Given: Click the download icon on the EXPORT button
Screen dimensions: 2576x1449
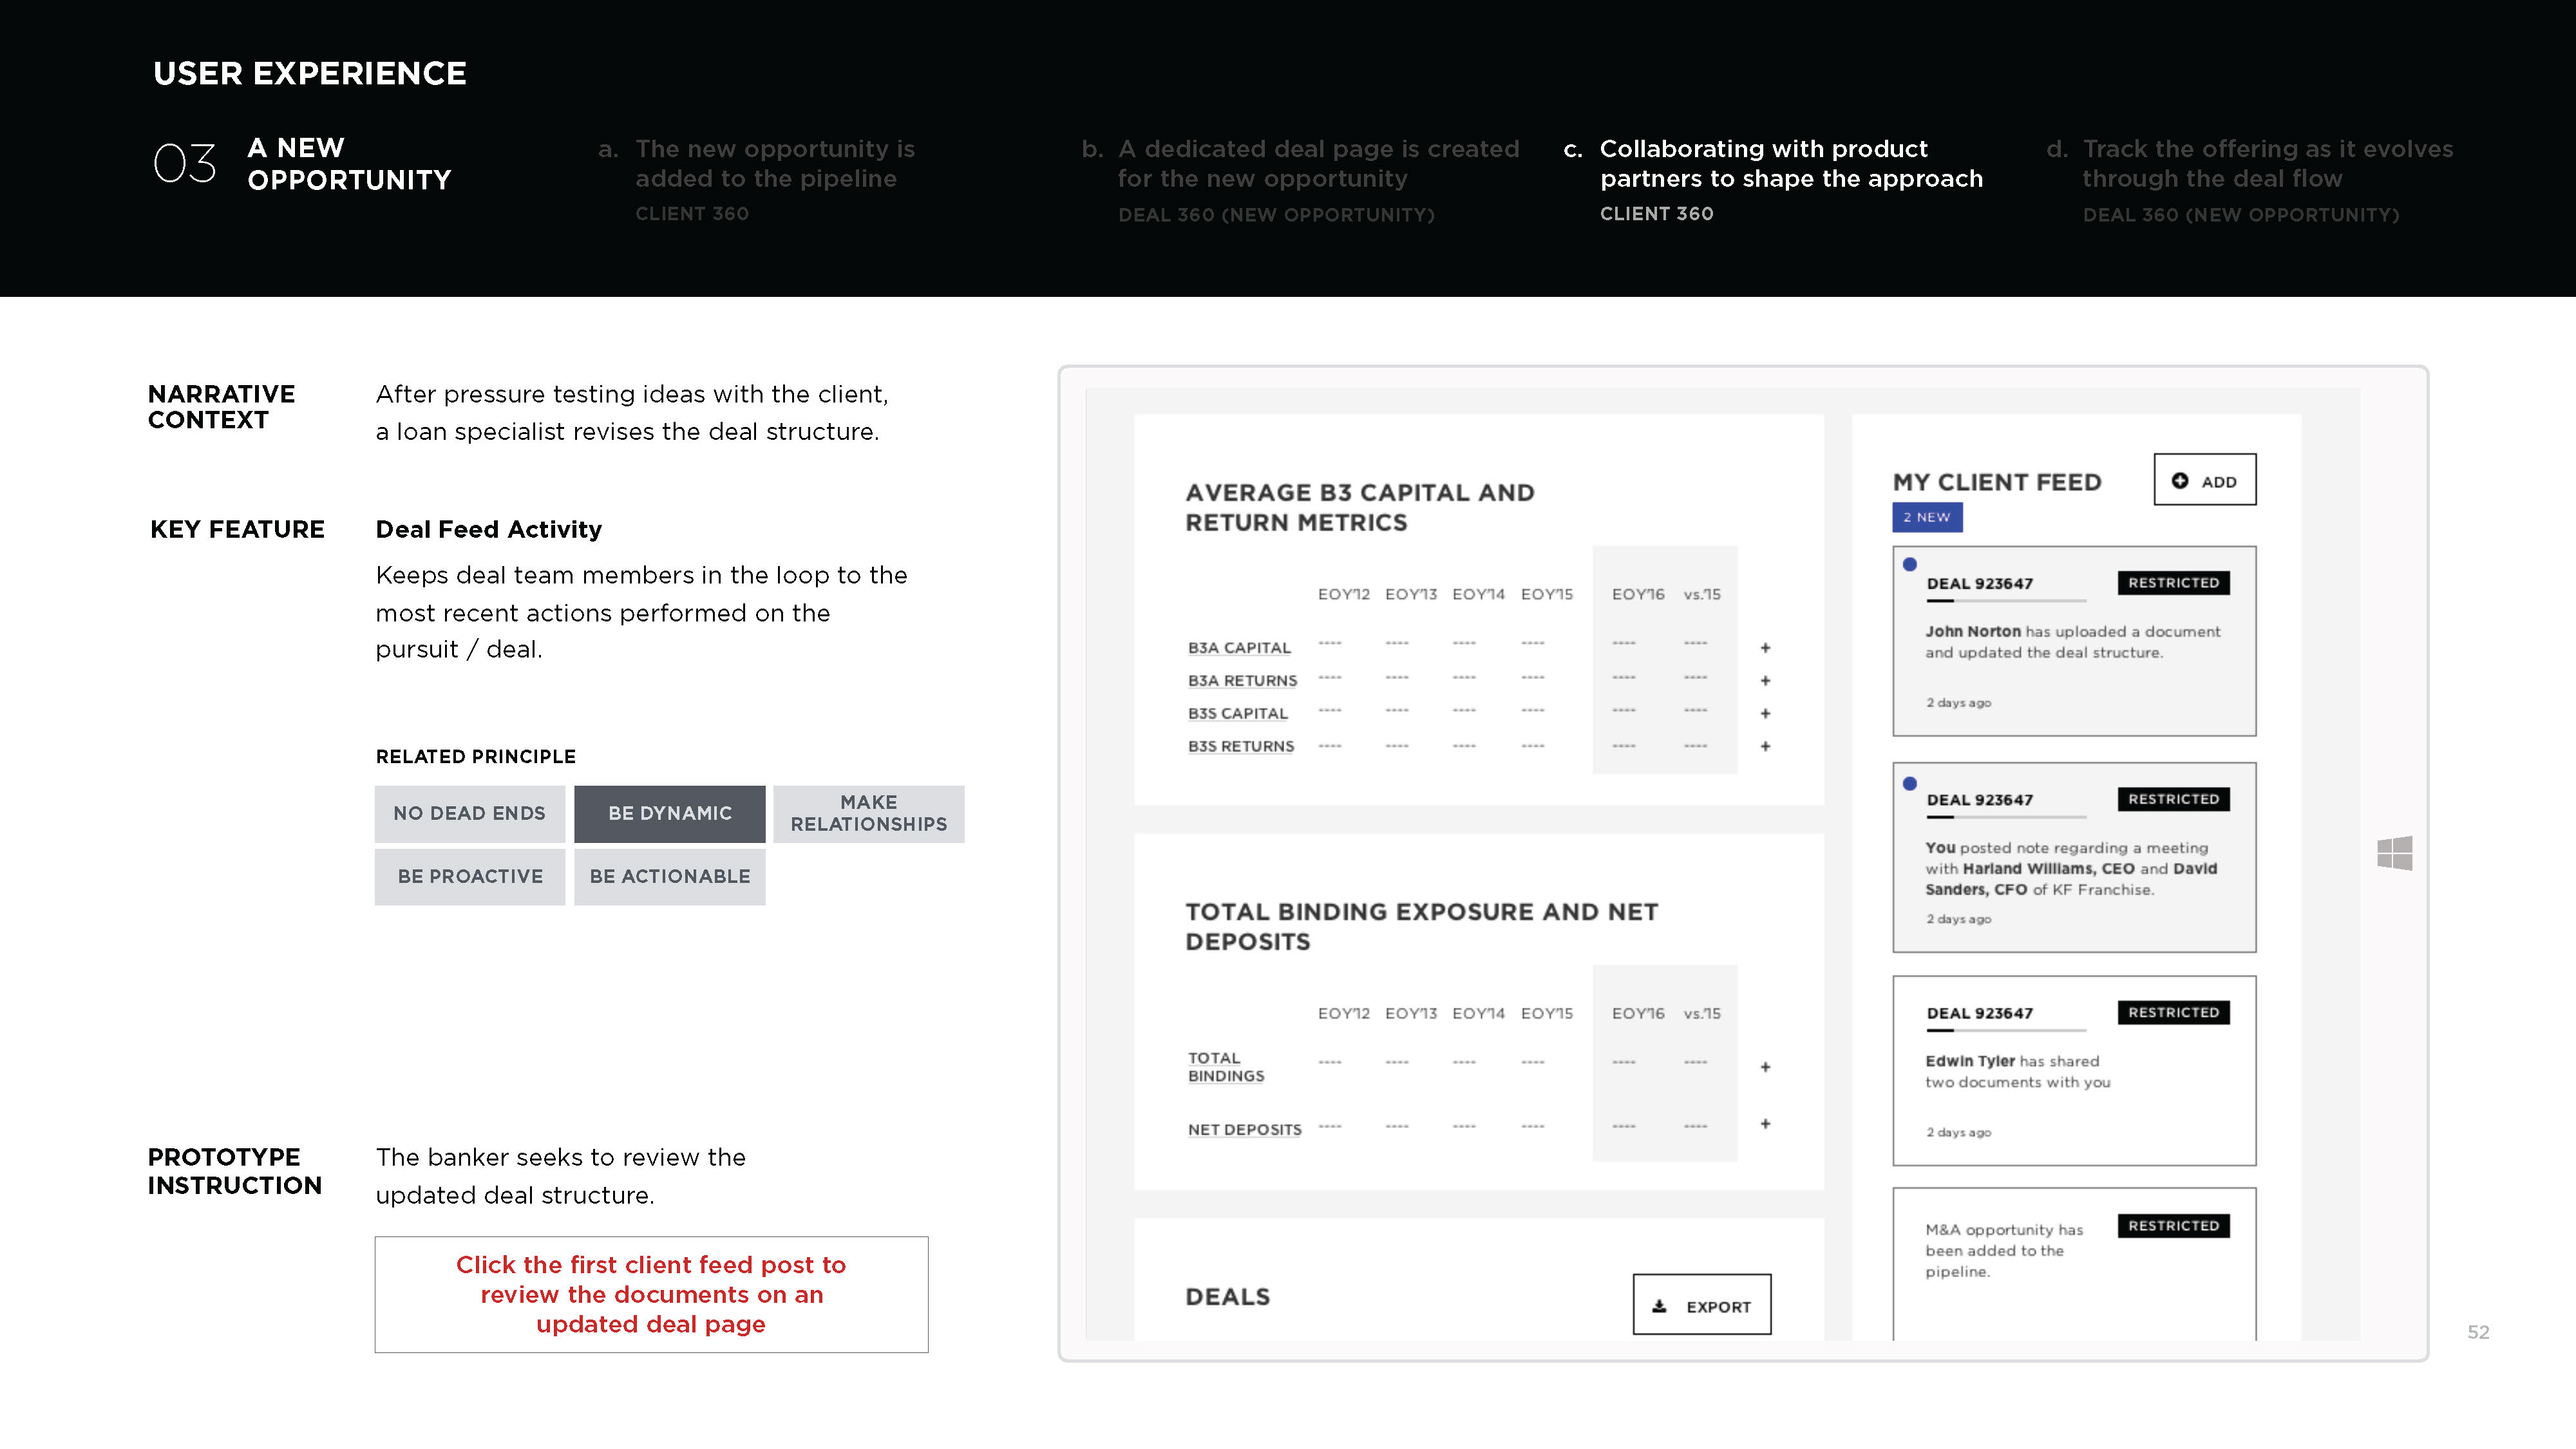Looking at the screenshot, I should coord(1659,1306).
